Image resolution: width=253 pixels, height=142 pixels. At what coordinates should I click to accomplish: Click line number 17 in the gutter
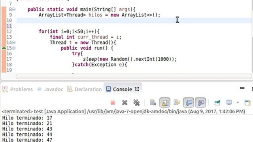pos(9,59)
